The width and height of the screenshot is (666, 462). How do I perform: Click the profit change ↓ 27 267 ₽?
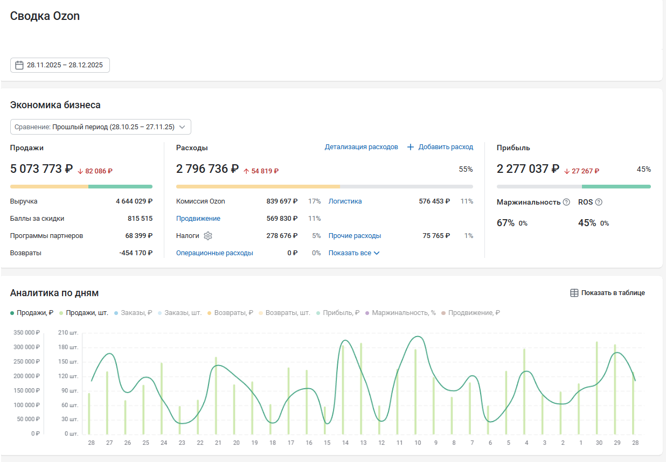[x=581, y=171]
